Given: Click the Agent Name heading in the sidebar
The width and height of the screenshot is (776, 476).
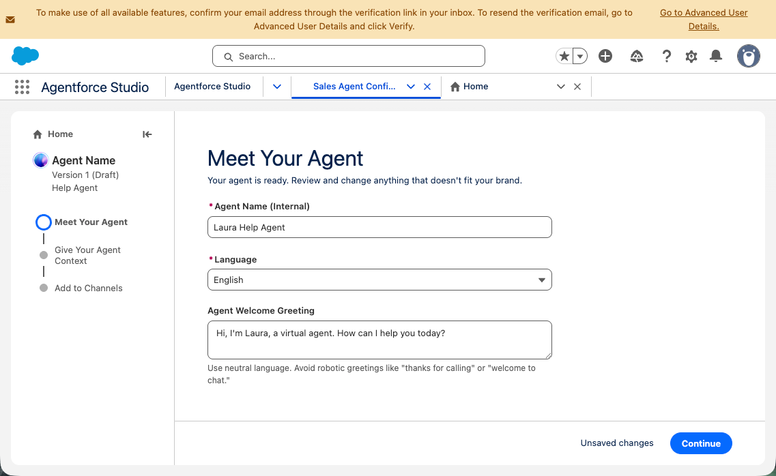Looking at the screenshot, I should (x=84, y=161).
